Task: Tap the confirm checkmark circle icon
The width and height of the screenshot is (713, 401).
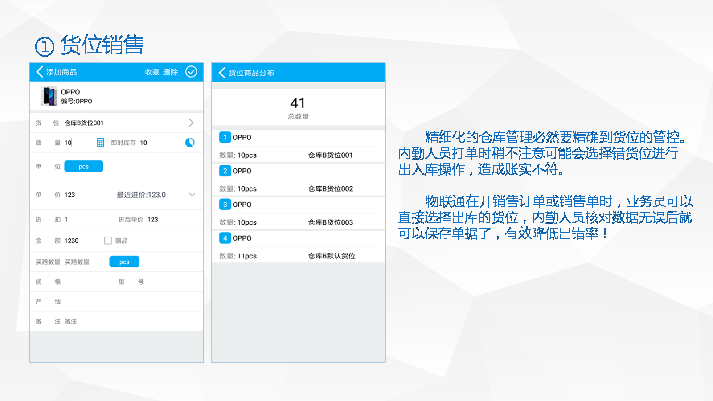Action: tap(191, 72)
